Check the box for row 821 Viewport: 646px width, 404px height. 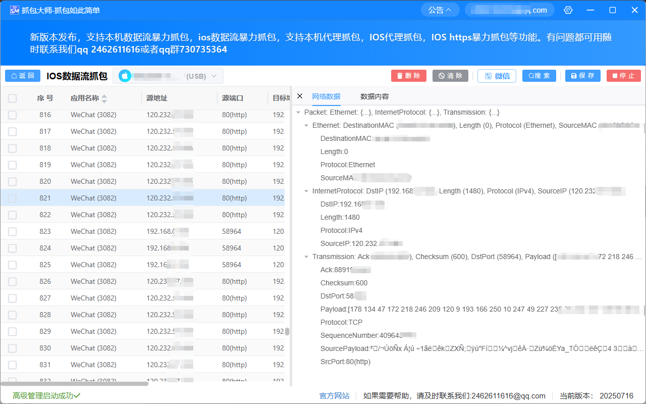[x=13, y=198]
